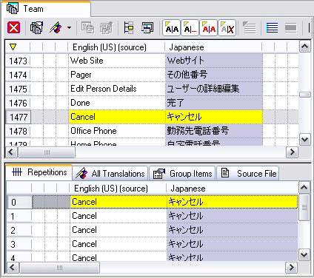Toggle the A|X filter button
314x278 pixels.
[x=227, y=28]
